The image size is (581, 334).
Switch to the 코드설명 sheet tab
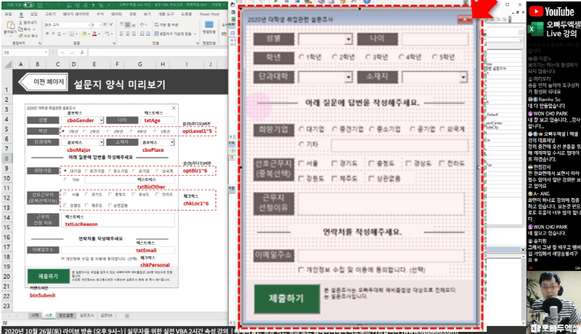pos(66,316)
